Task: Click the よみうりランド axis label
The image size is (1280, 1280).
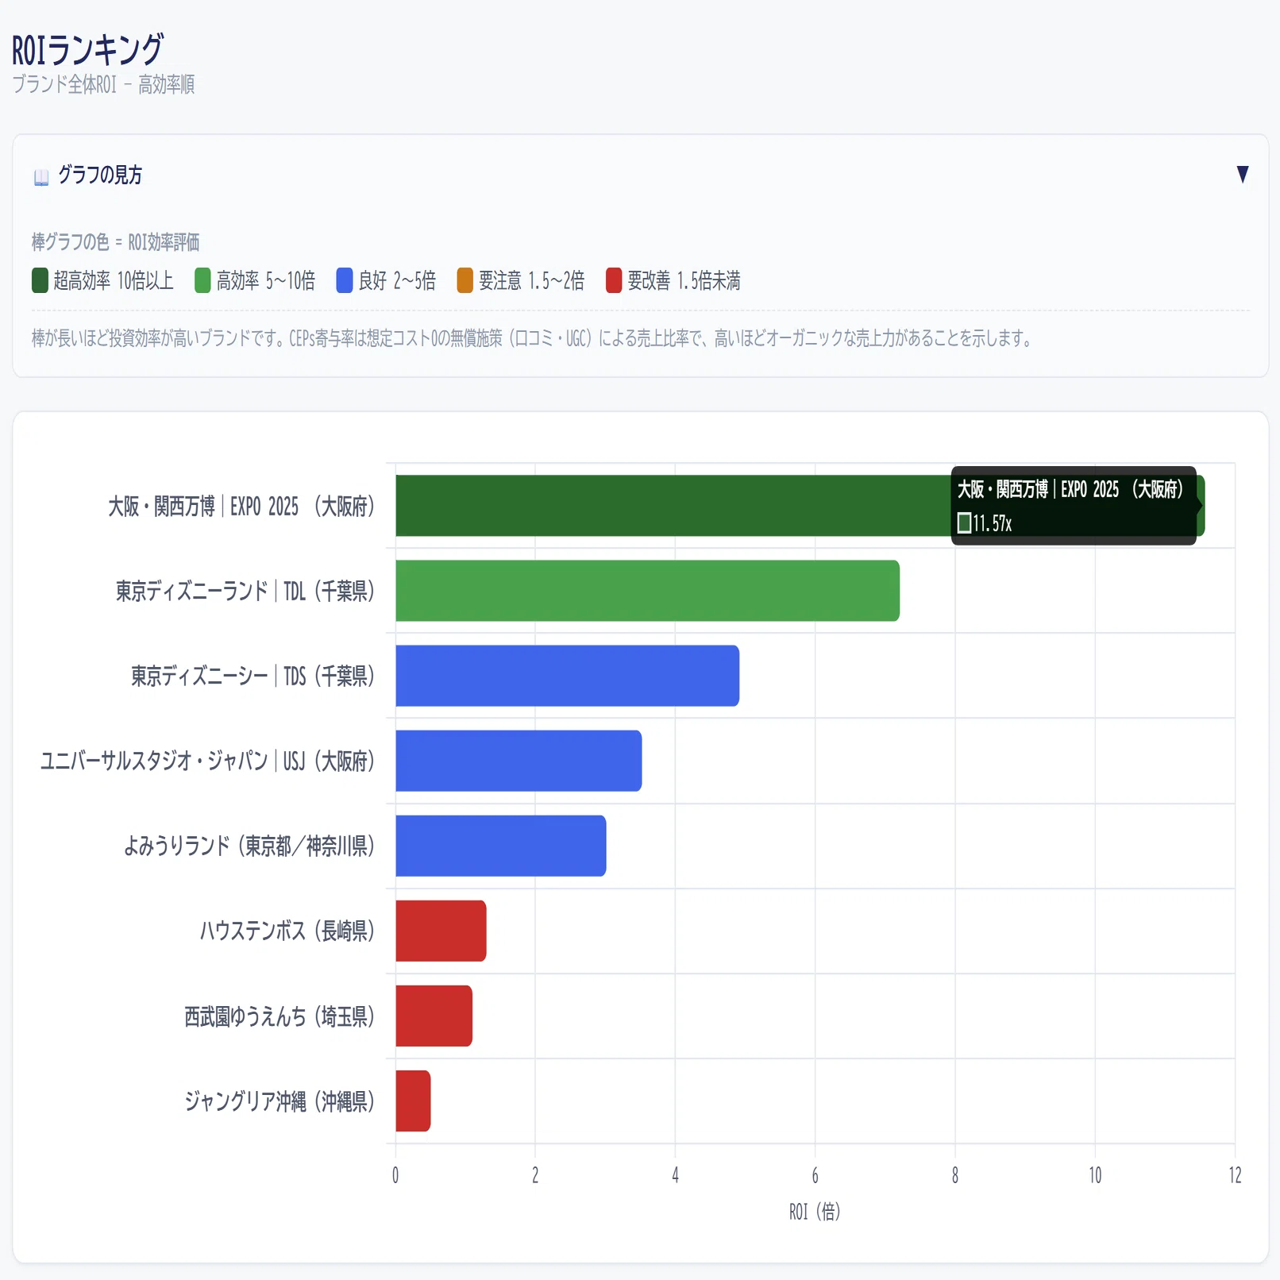Action: coord(249,846)
